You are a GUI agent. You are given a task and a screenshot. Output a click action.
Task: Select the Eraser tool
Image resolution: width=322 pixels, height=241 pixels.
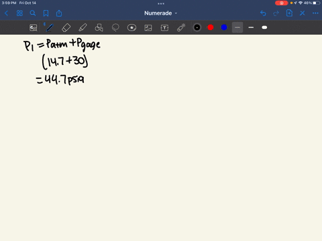click(x=66, y=27)
